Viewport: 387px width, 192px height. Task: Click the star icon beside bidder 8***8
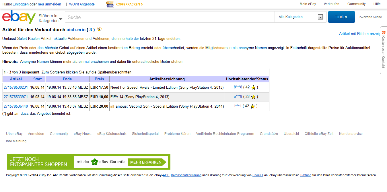pyautogui.click(x=253, y=88)
